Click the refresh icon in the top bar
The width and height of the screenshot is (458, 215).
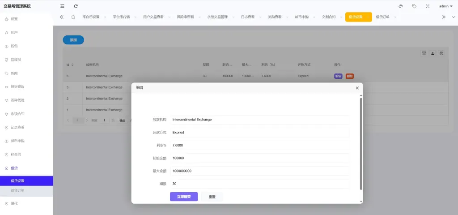pos(76,6)
